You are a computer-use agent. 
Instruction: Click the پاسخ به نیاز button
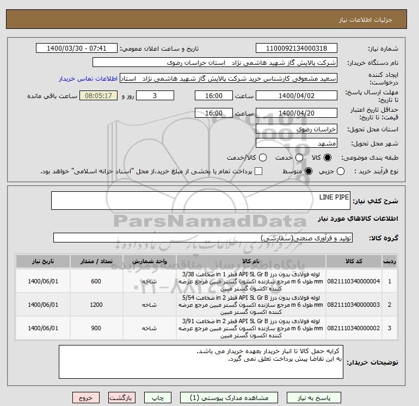coord(314,398)
